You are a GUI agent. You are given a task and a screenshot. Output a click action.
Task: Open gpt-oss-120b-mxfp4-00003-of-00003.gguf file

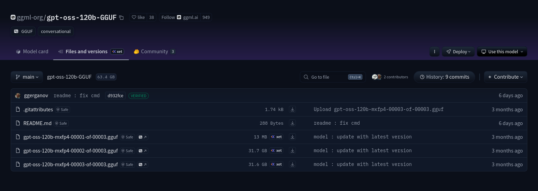tap(70, 164)
